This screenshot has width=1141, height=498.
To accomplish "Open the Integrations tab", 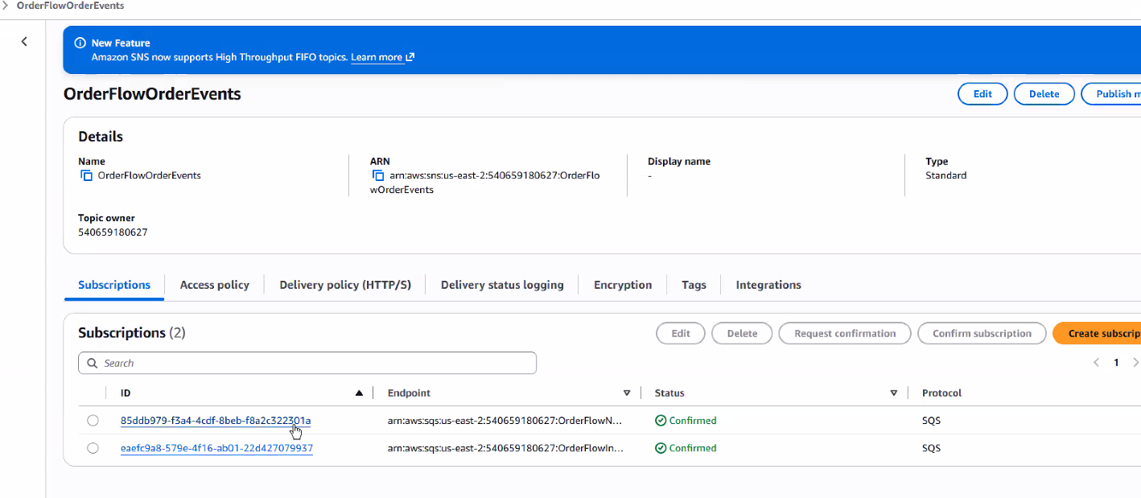I will tap(768, 285).
